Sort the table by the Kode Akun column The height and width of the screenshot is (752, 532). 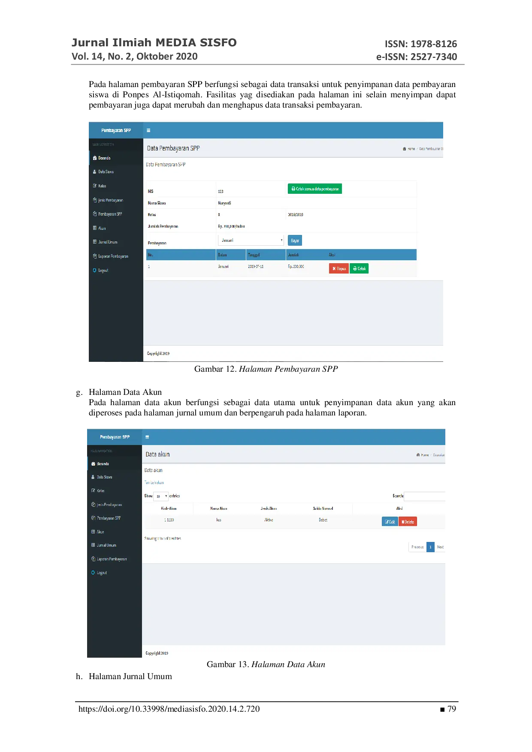(169, 508)
